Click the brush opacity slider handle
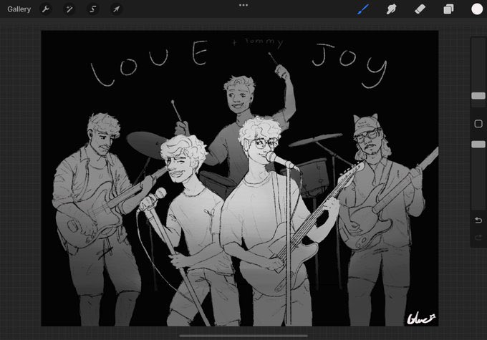Image resolution: width=487 pixels, height=340 pixels. tap(478, 145)
